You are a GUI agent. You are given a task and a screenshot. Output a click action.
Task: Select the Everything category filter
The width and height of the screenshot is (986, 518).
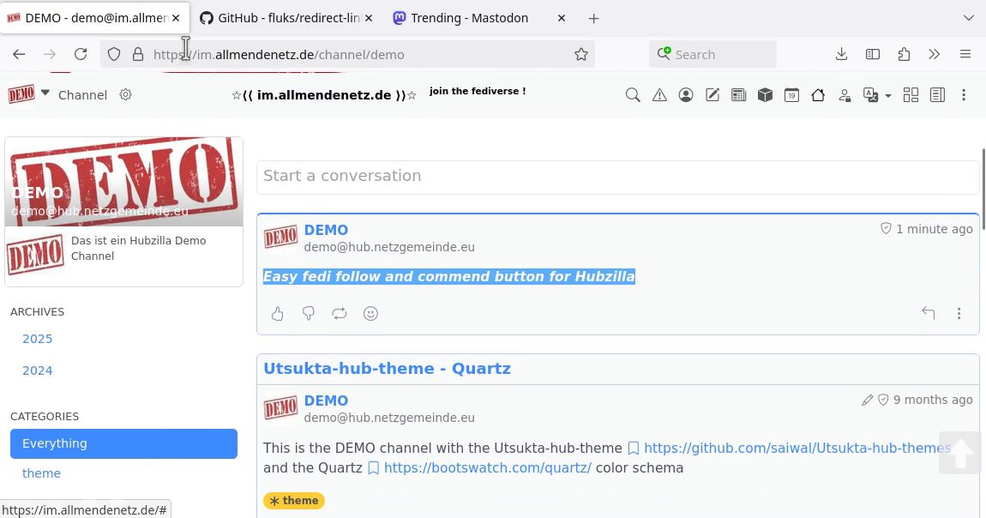pyautogui.click(x=123, y=443)
